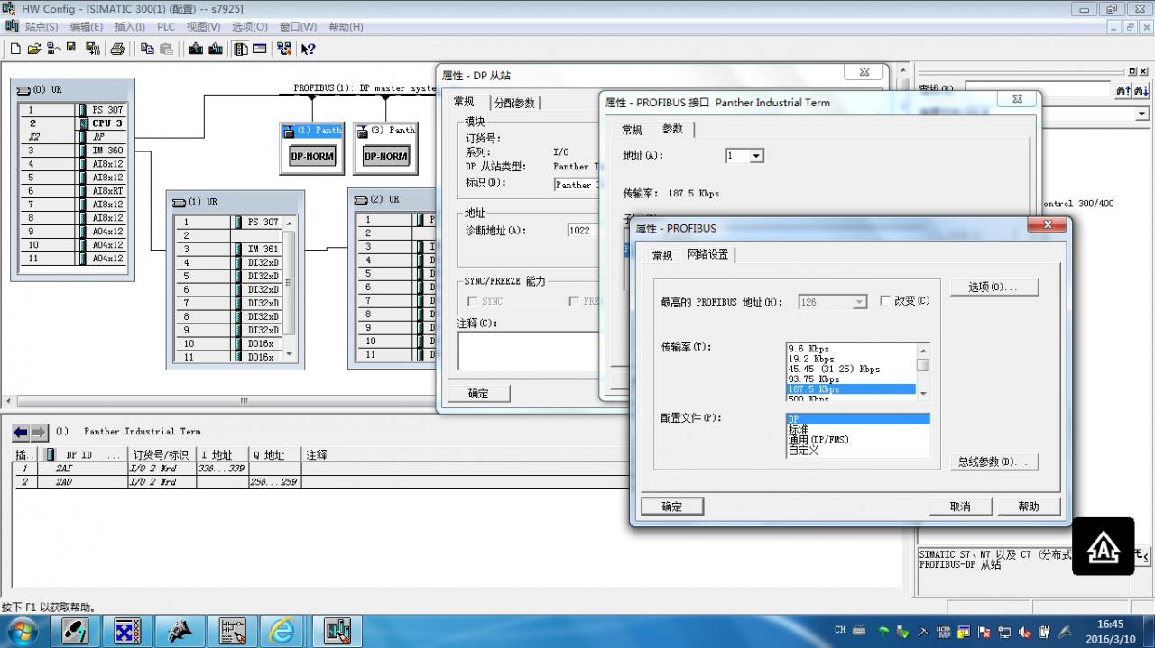Open Internet Explorer from the taskbar
This screenshot has height=648, width=1155.
[x=282, y=631]
